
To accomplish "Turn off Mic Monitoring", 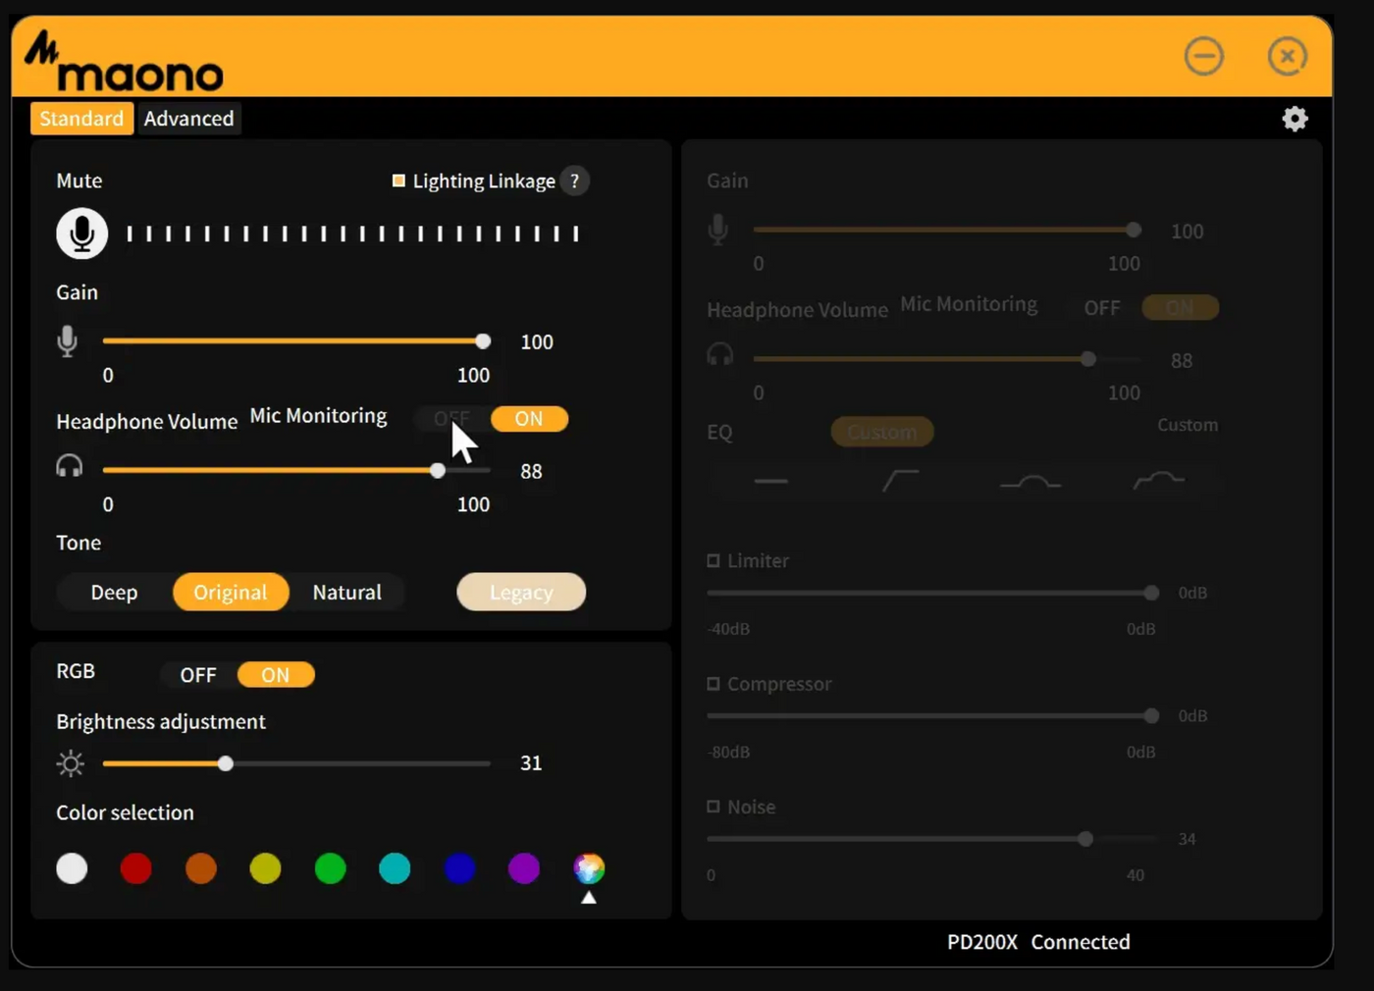I will [450, 419].
